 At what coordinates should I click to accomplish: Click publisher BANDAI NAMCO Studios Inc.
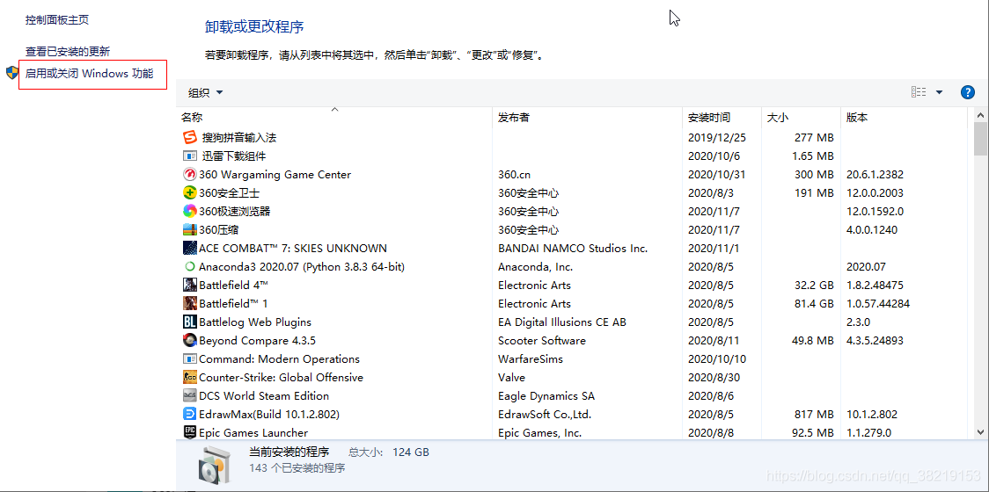tap(573, 249)
